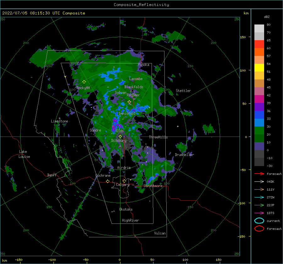Click the Strathmore town label

(153, 186)
